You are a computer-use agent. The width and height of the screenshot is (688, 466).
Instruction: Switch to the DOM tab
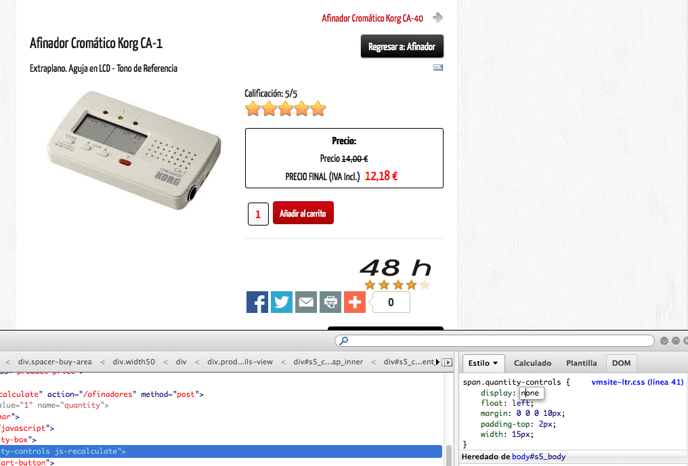(x=621, y=363)
